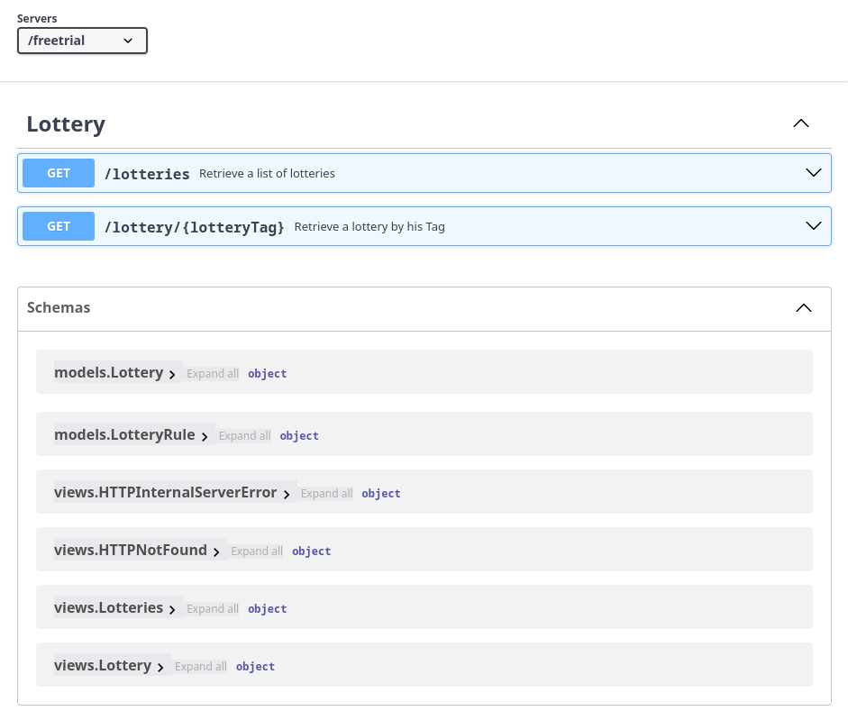The image size is (848, 720).
Task: Click chevron icon beside views.Lottery
Action: pos(160,667)
